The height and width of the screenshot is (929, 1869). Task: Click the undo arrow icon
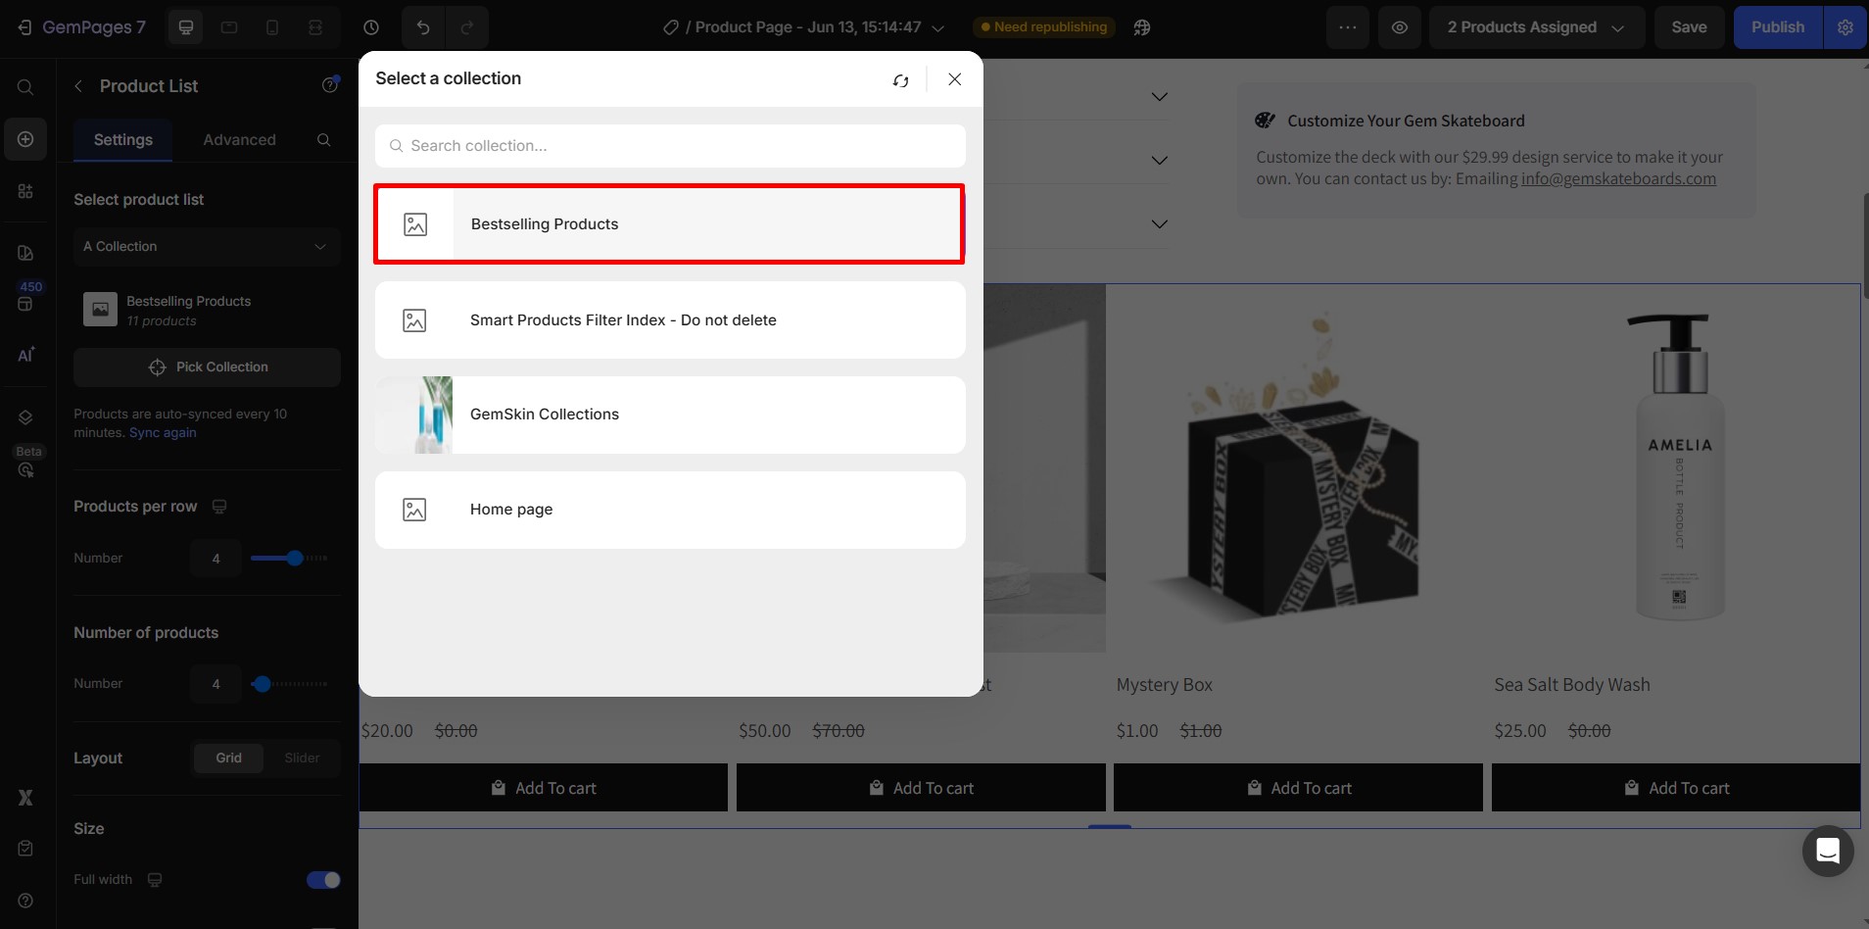423,27
